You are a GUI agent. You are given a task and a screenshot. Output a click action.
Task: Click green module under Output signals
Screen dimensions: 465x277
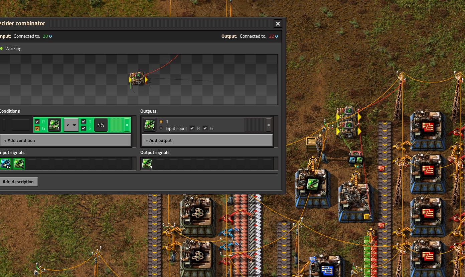[x=147, y=164]
